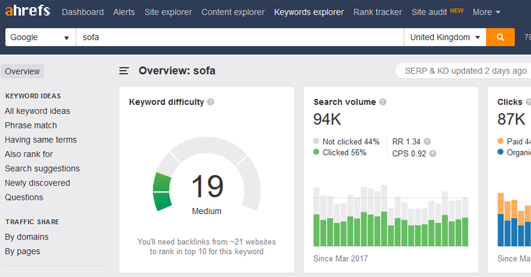Screen dimensions: 531x277
Task: Open Search volume help question mark
Action: click(383, 102)
